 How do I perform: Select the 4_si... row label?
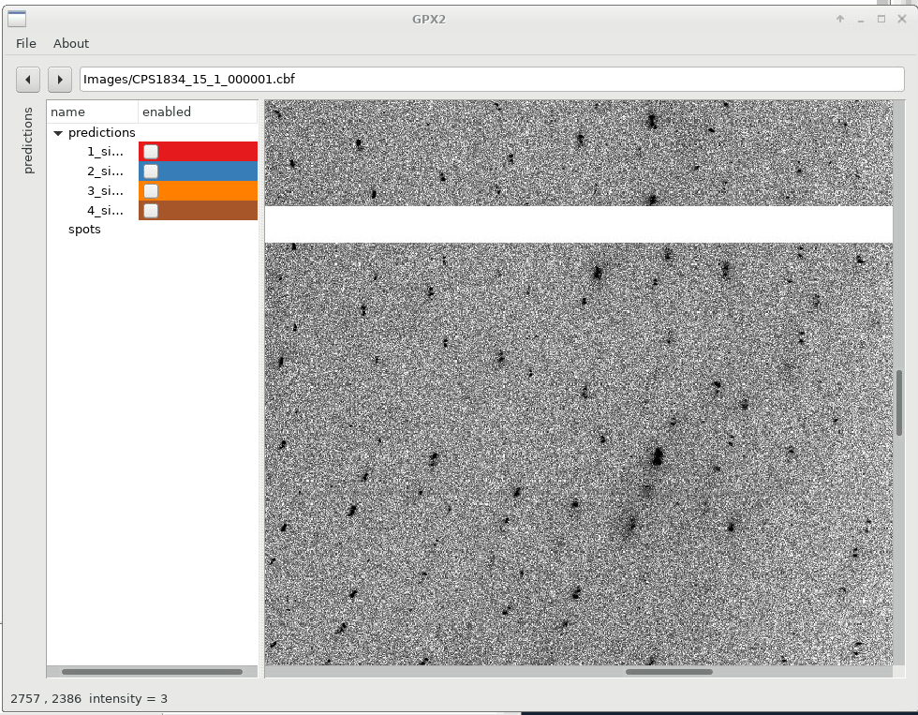coord(105,210)
